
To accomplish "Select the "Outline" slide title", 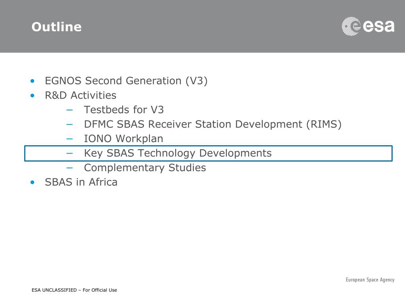I will point(57,27).
